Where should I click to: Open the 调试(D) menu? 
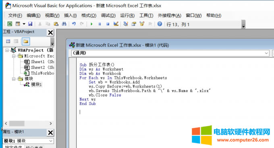108,16
